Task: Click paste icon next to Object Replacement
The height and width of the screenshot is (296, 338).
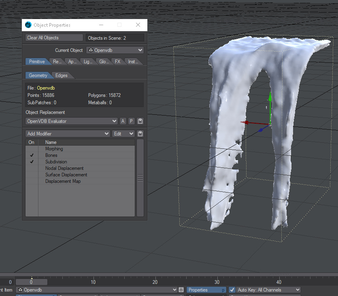Action: click(x=140, y=121)
